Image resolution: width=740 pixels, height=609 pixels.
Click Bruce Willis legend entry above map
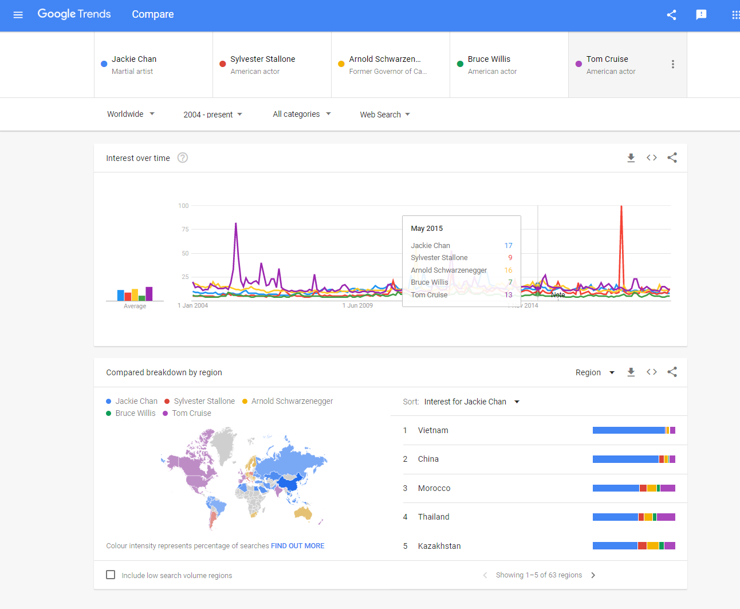(x=131, y=413)
